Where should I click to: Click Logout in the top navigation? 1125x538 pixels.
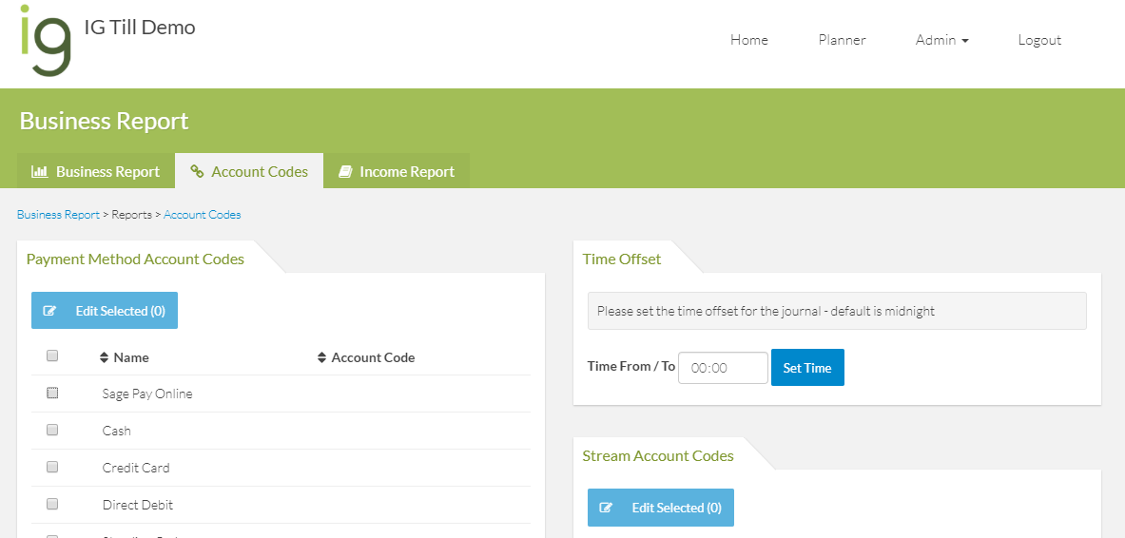tap(1039, 40)
